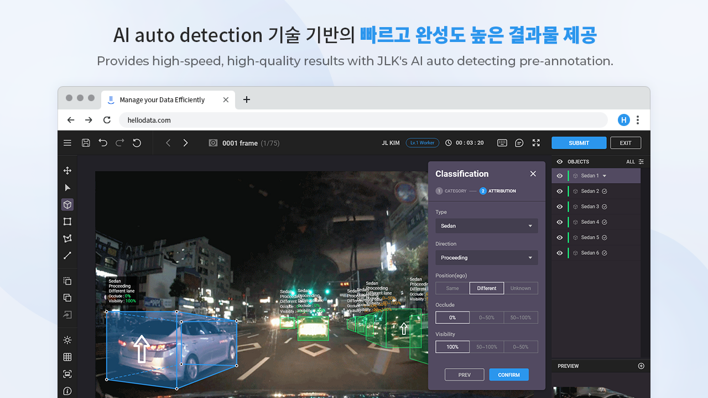708x398 pixels.
Task: Undo the last action
Action: pyautogui.click(x=103, y=143)
